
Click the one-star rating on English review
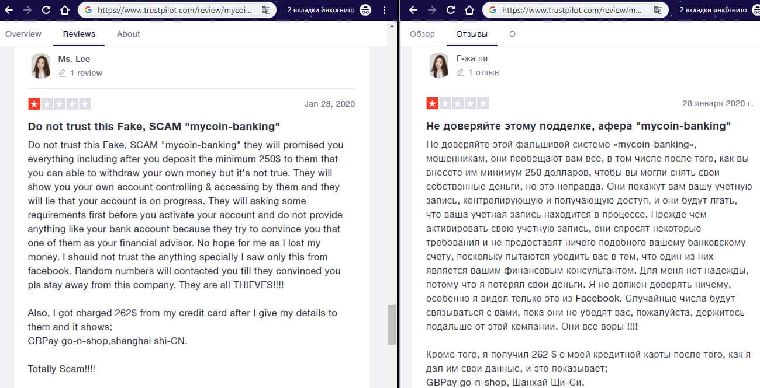click(34, 104)
